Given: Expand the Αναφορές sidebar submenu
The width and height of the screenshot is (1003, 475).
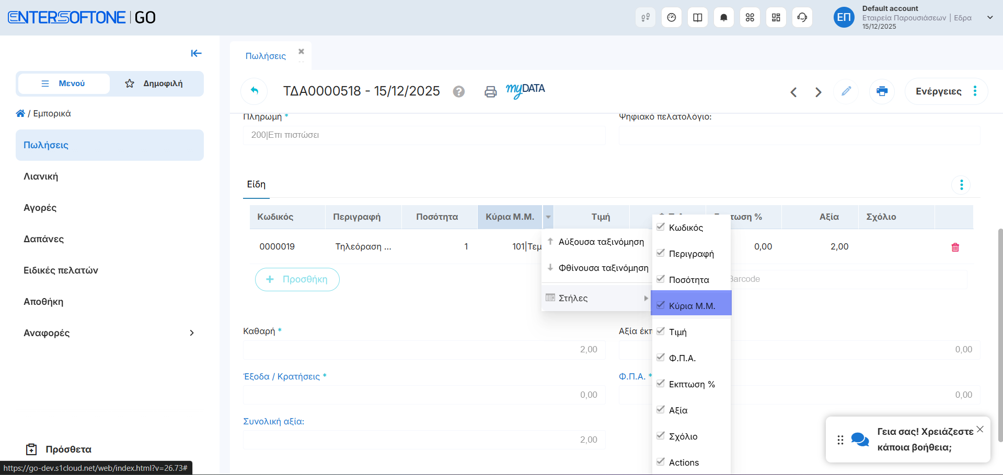Looking at the screenshot, I should 191,333.
